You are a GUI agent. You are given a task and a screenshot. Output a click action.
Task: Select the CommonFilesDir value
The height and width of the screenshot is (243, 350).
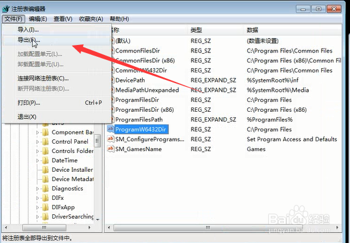point(137,51)
